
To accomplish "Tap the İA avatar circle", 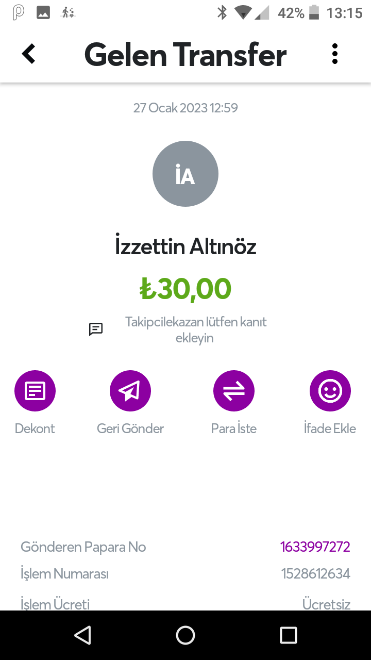I will (185, 174).
